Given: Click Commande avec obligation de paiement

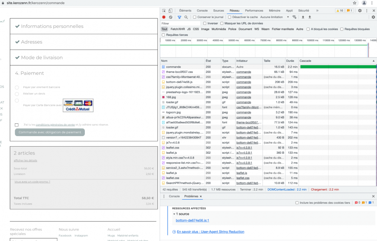Looking at the screenshot, I should (50, 132).
